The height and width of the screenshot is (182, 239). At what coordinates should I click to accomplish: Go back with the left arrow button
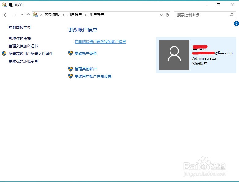click(6, 15)
